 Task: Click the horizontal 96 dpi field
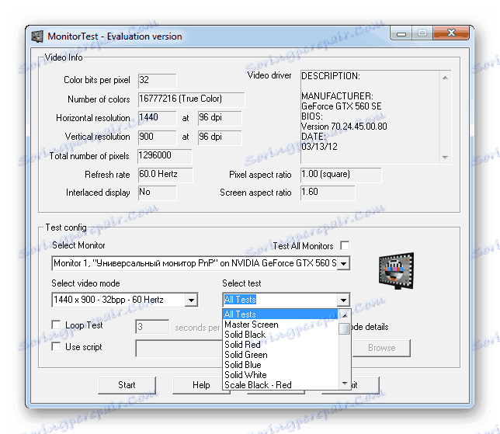coord(220,118)
